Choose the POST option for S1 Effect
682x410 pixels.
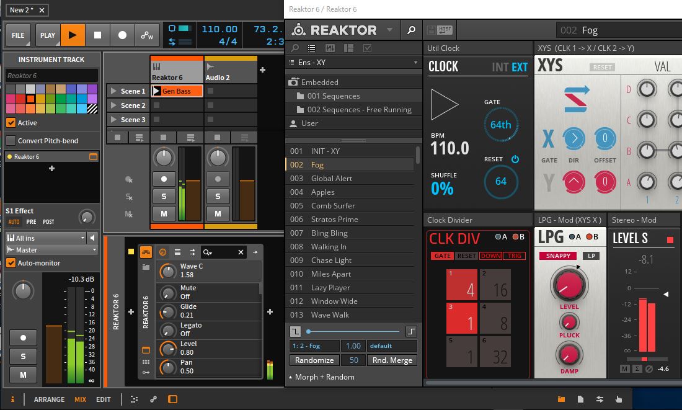tap(48, 221)
